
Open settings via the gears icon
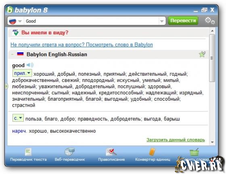point(210,21)
